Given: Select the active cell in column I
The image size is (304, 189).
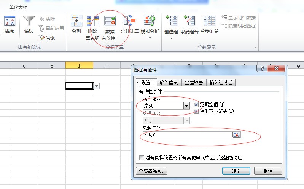Looking at the screenshot, I should point(79,86).
